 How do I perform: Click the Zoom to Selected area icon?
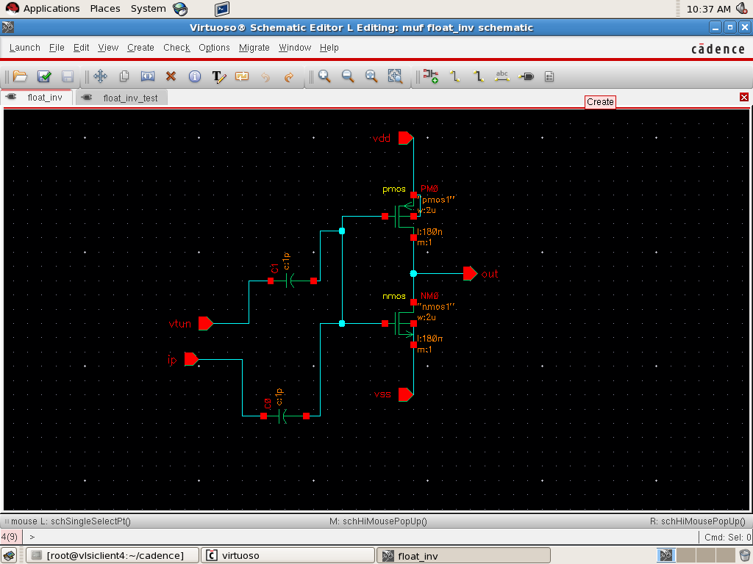pyautogui.click(x=395, y=76)
